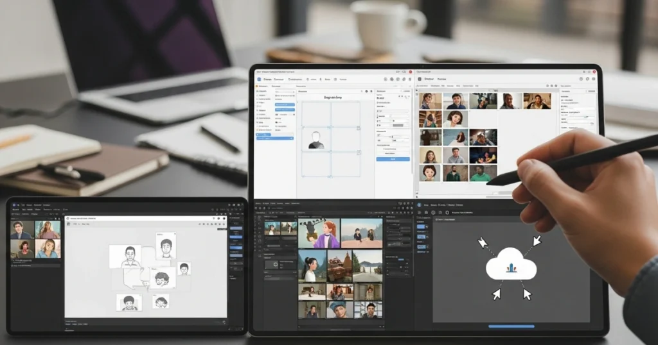
Task: Click the Segrantimp heading above the grid
Action: pos(333,97)
